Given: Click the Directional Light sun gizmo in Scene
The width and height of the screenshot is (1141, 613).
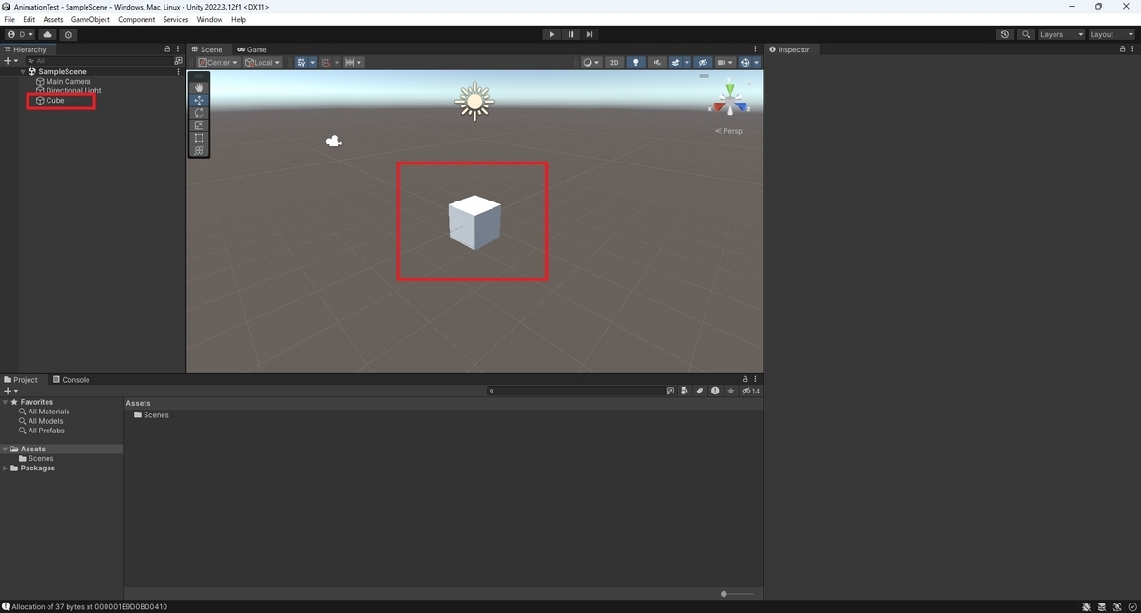Looking at the screenshot, I should (474, 102).
